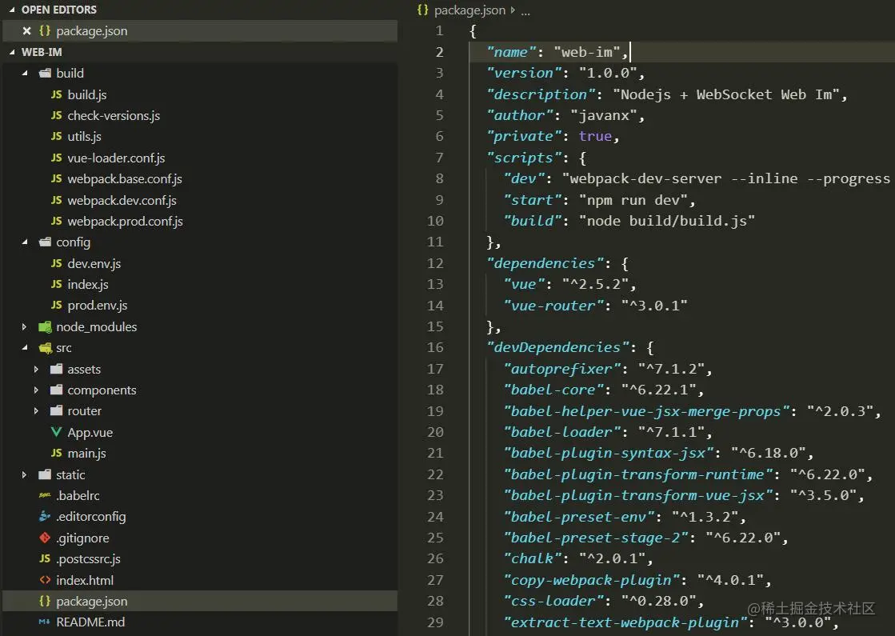The height and width of the screenshot is (636, 895).
Task: Click the breadcrumb JSON braces icon
Action: coord(423,10)
